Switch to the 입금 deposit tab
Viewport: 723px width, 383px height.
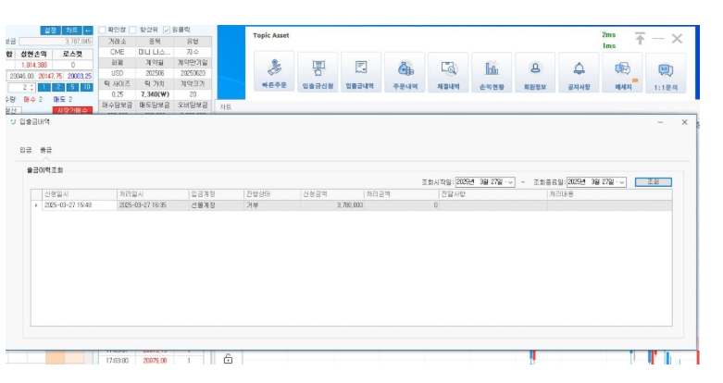26,150
